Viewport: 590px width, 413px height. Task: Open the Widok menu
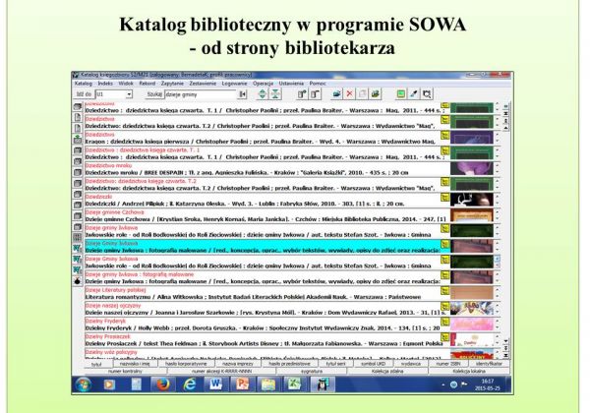pyautogui.click(x=126, y=84)
